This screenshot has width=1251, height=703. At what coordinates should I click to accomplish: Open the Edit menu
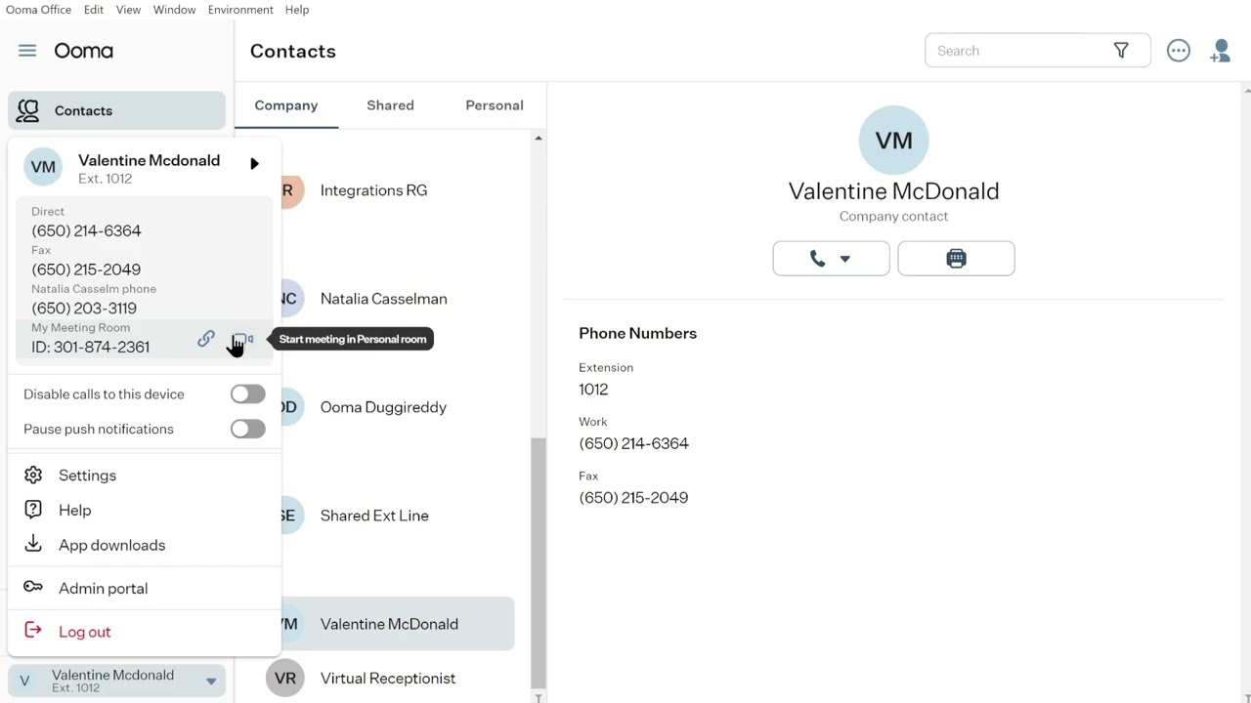point(94,10)
